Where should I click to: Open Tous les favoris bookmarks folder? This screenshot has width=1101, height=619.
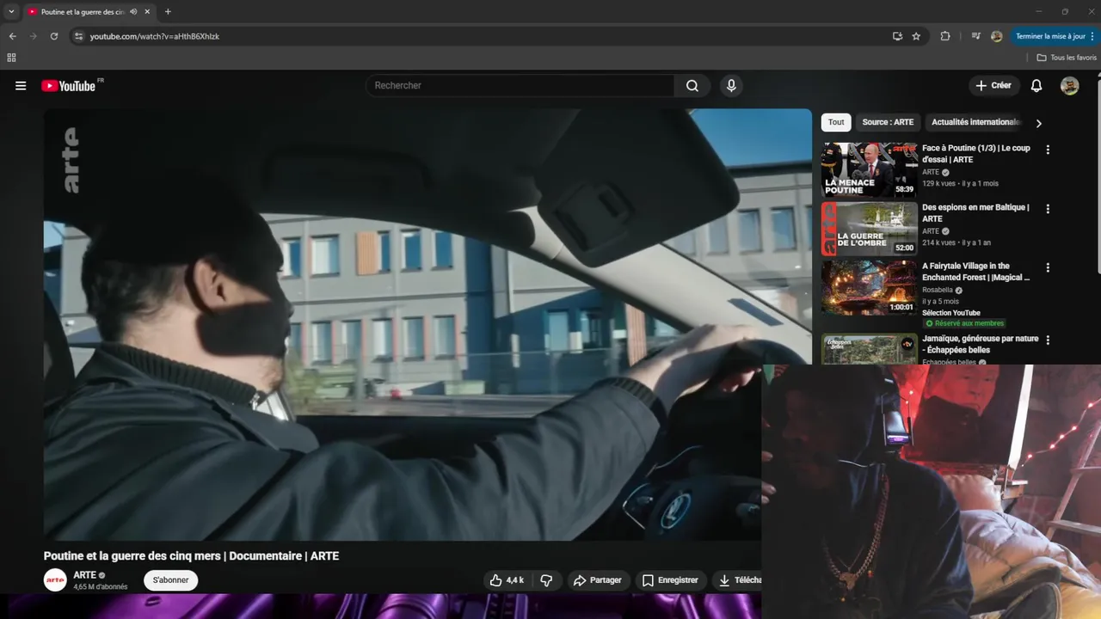(1067, 58)
